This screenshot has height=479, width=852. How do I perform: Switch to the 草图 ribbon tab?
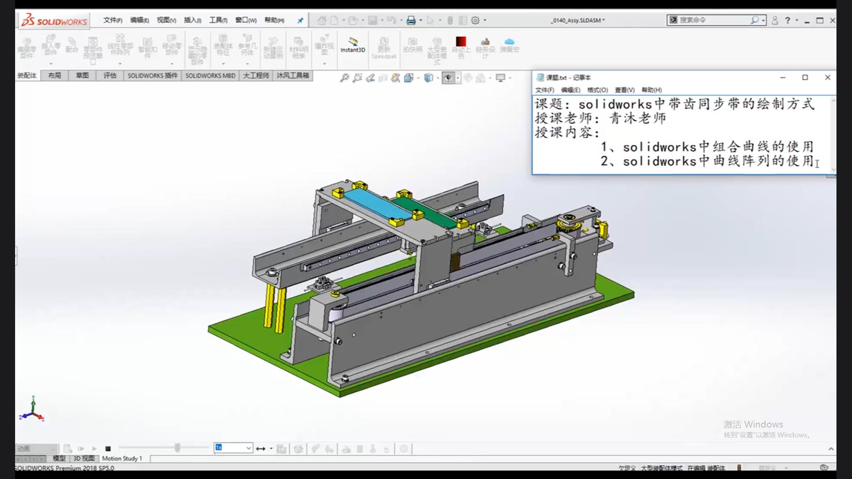point(82,76)
